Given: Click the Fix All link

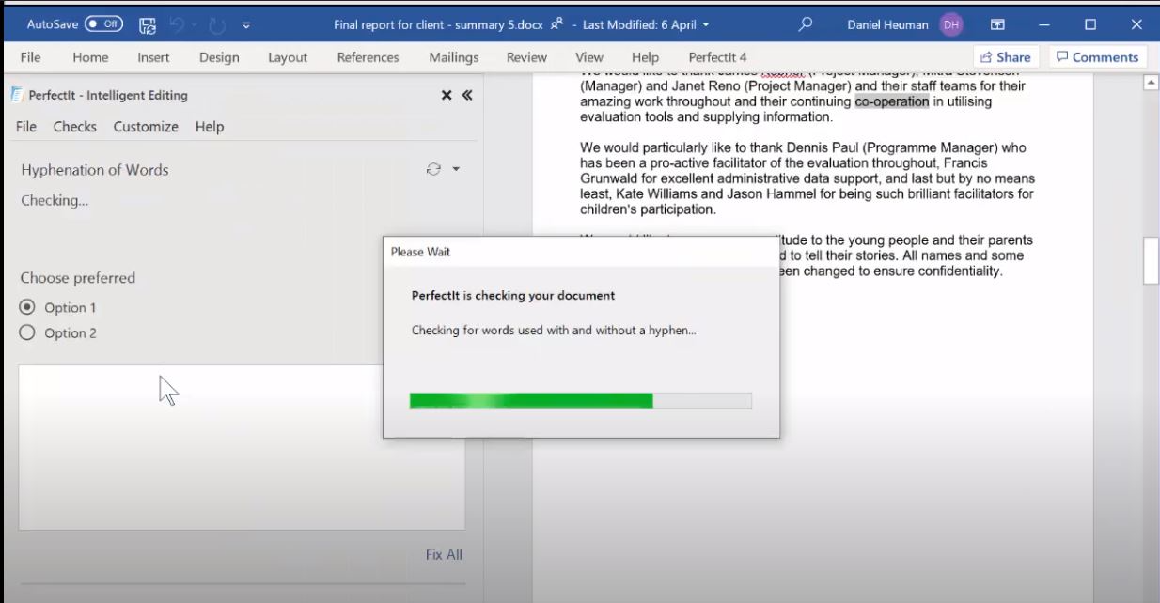Looking at the screenshot, I should 444,554.
